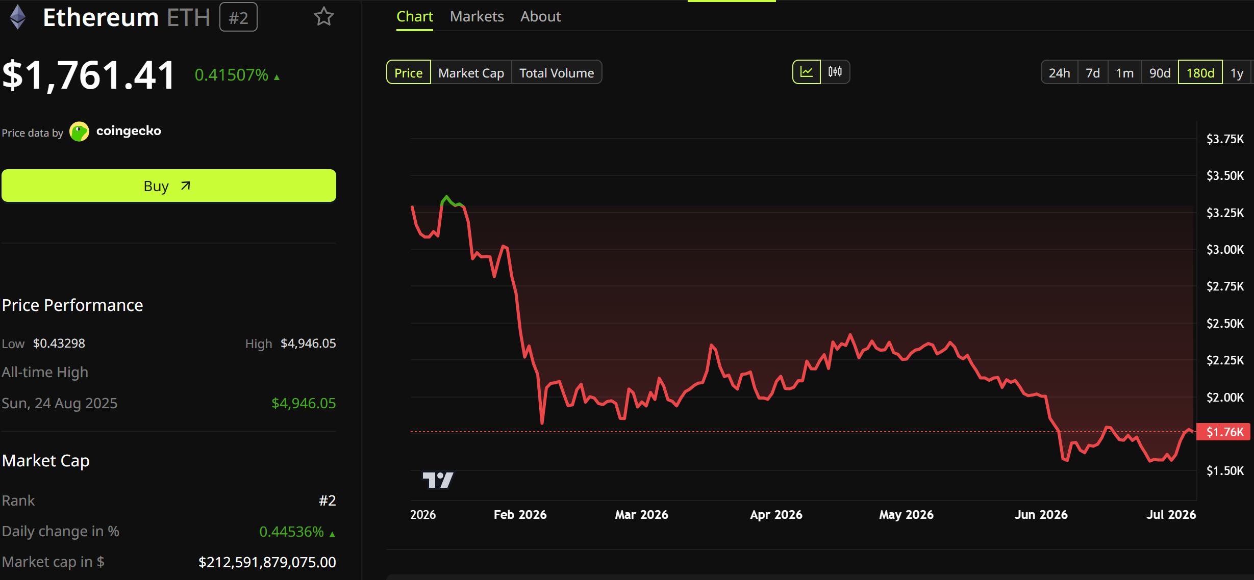Click the $1.76K current price label
This screenshot has height=580, width=1254.
tap(1223, 432)
